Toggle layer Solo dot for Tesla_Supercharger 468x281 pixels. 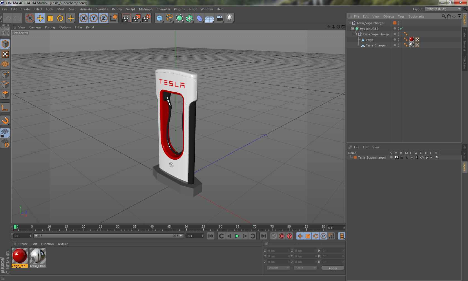[391, 157]
